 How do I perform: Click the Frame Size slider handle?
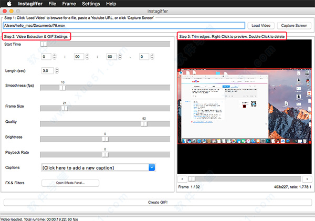pos(65,109)
